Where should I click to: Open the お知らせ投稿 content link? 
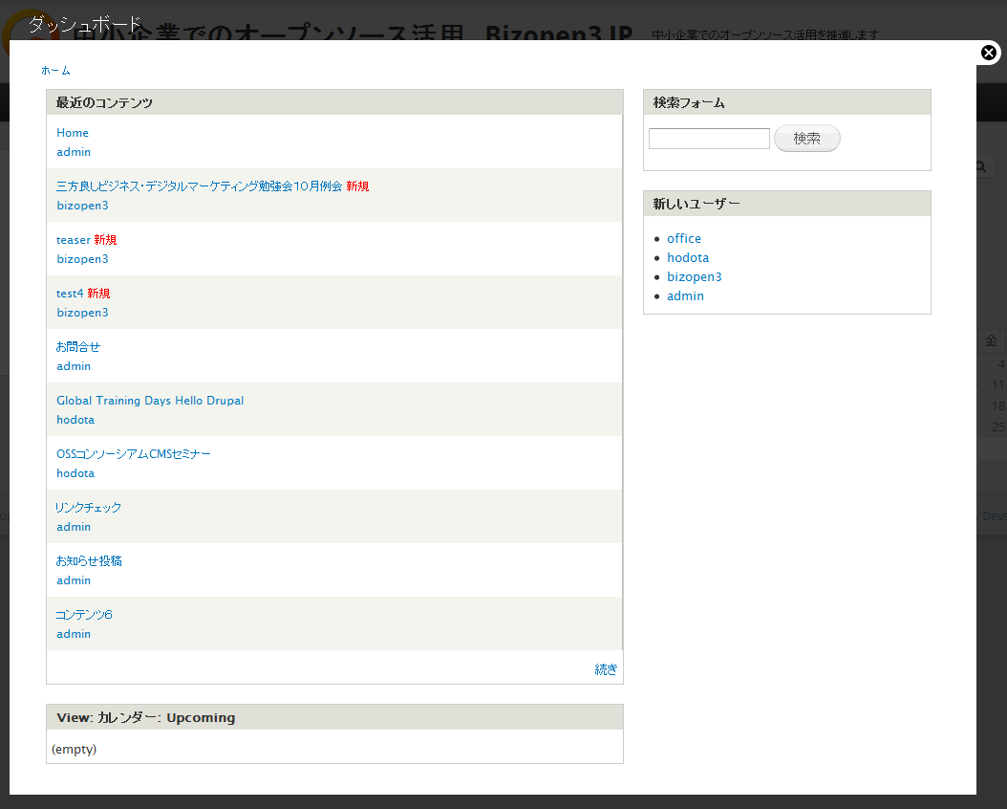89,561
